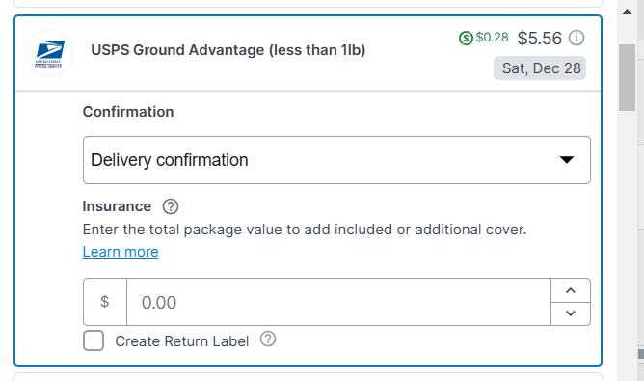Focus the insurance package value input
Viewport: 644px width, 381px height.
coord(338,302)
